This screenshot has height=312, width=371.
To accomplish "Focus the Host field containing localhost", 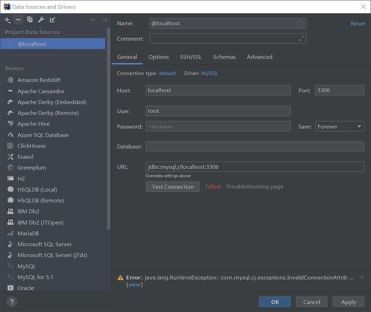I will tap(218, 90).
